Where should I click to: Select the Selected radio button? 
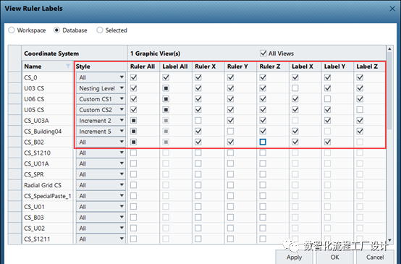pyautogui.click(x=100, y=30)
